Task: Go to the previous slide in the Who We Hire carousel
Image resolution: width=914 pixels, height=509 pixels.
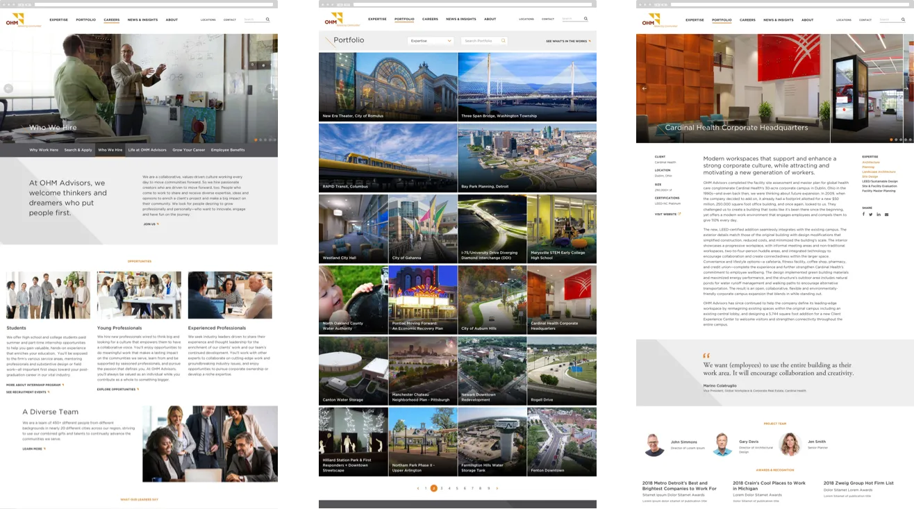Action: pos(8,88)
